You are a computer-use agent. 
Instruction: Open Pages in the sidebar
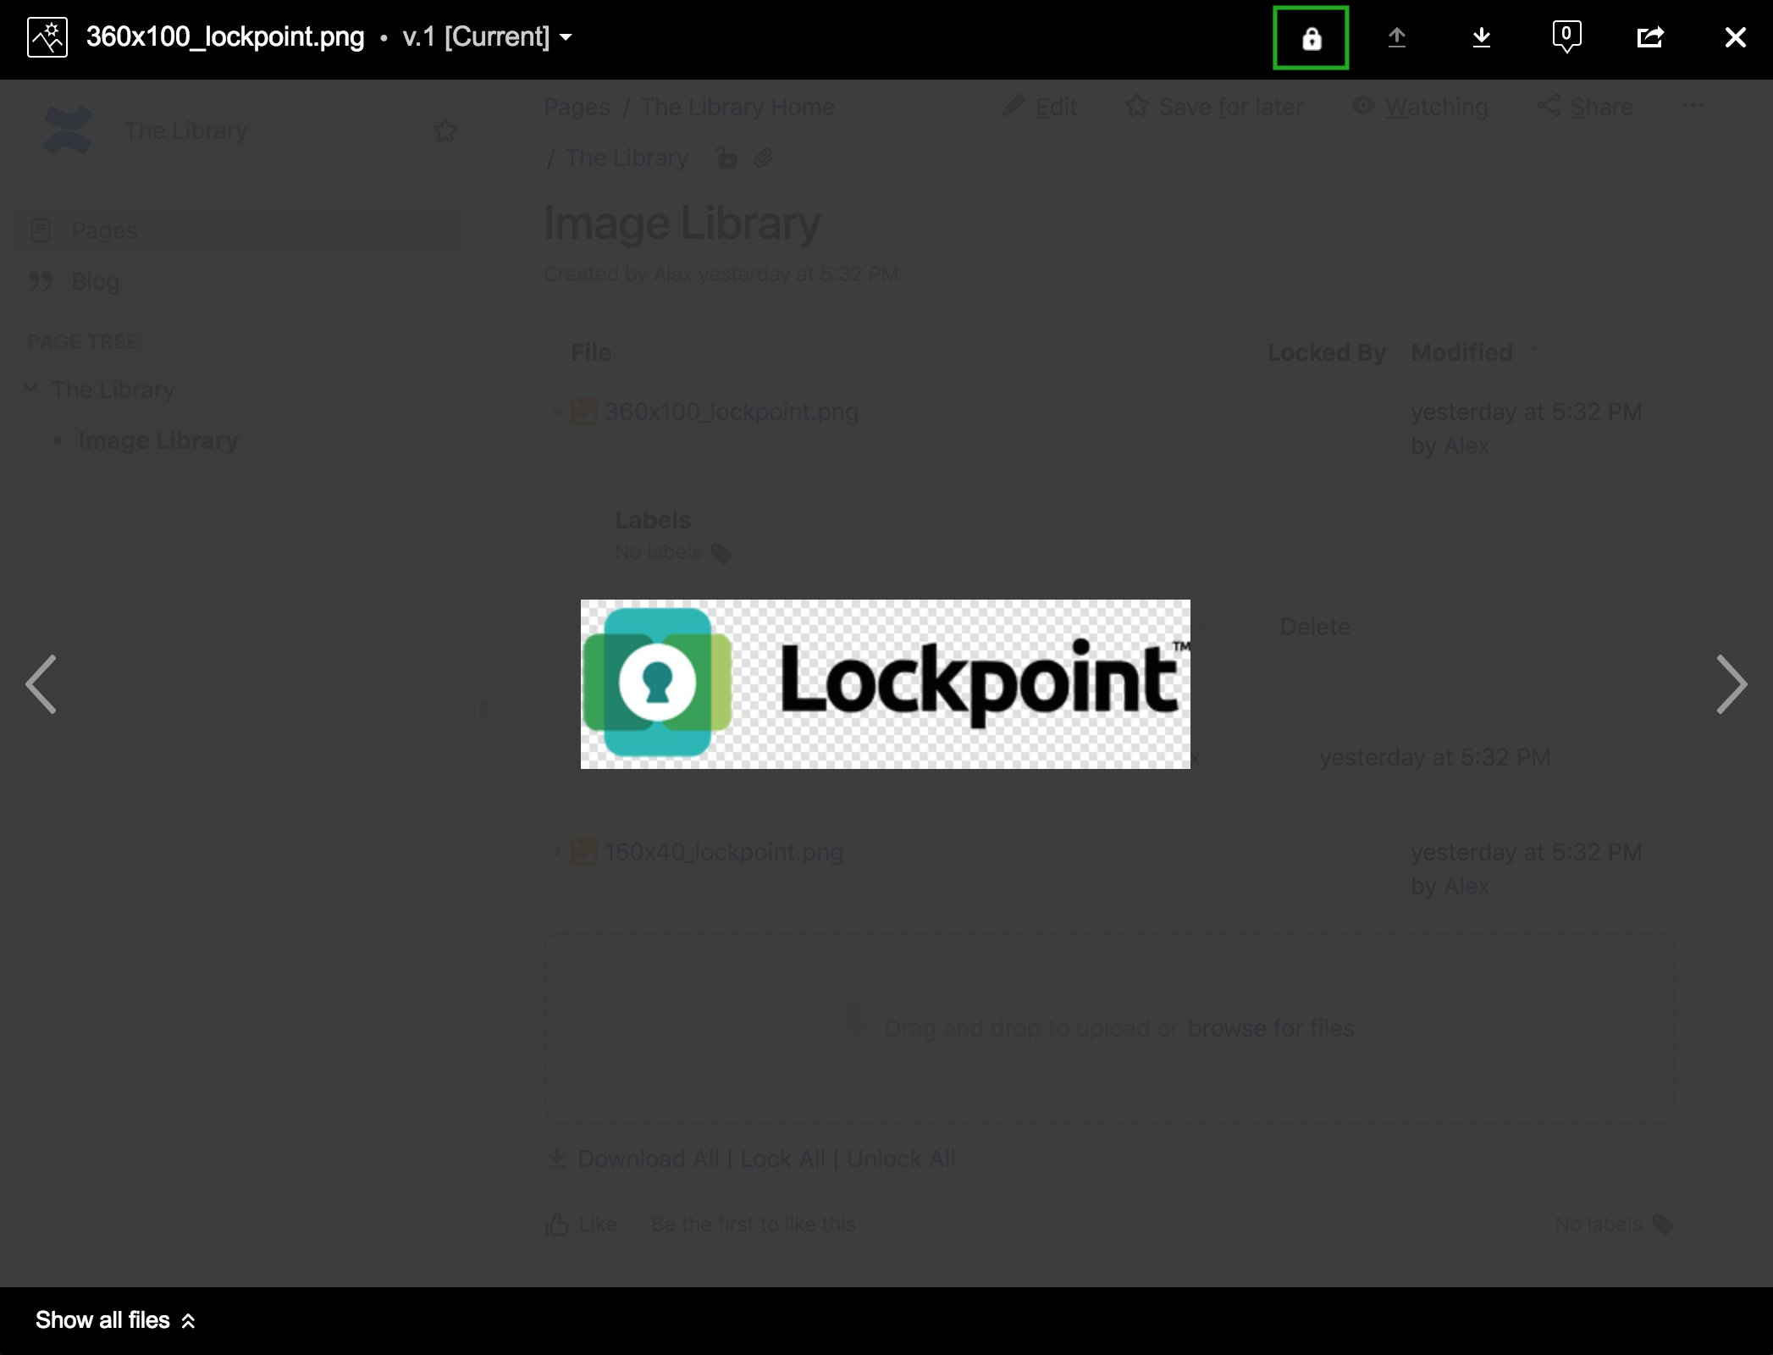point(104,230)
